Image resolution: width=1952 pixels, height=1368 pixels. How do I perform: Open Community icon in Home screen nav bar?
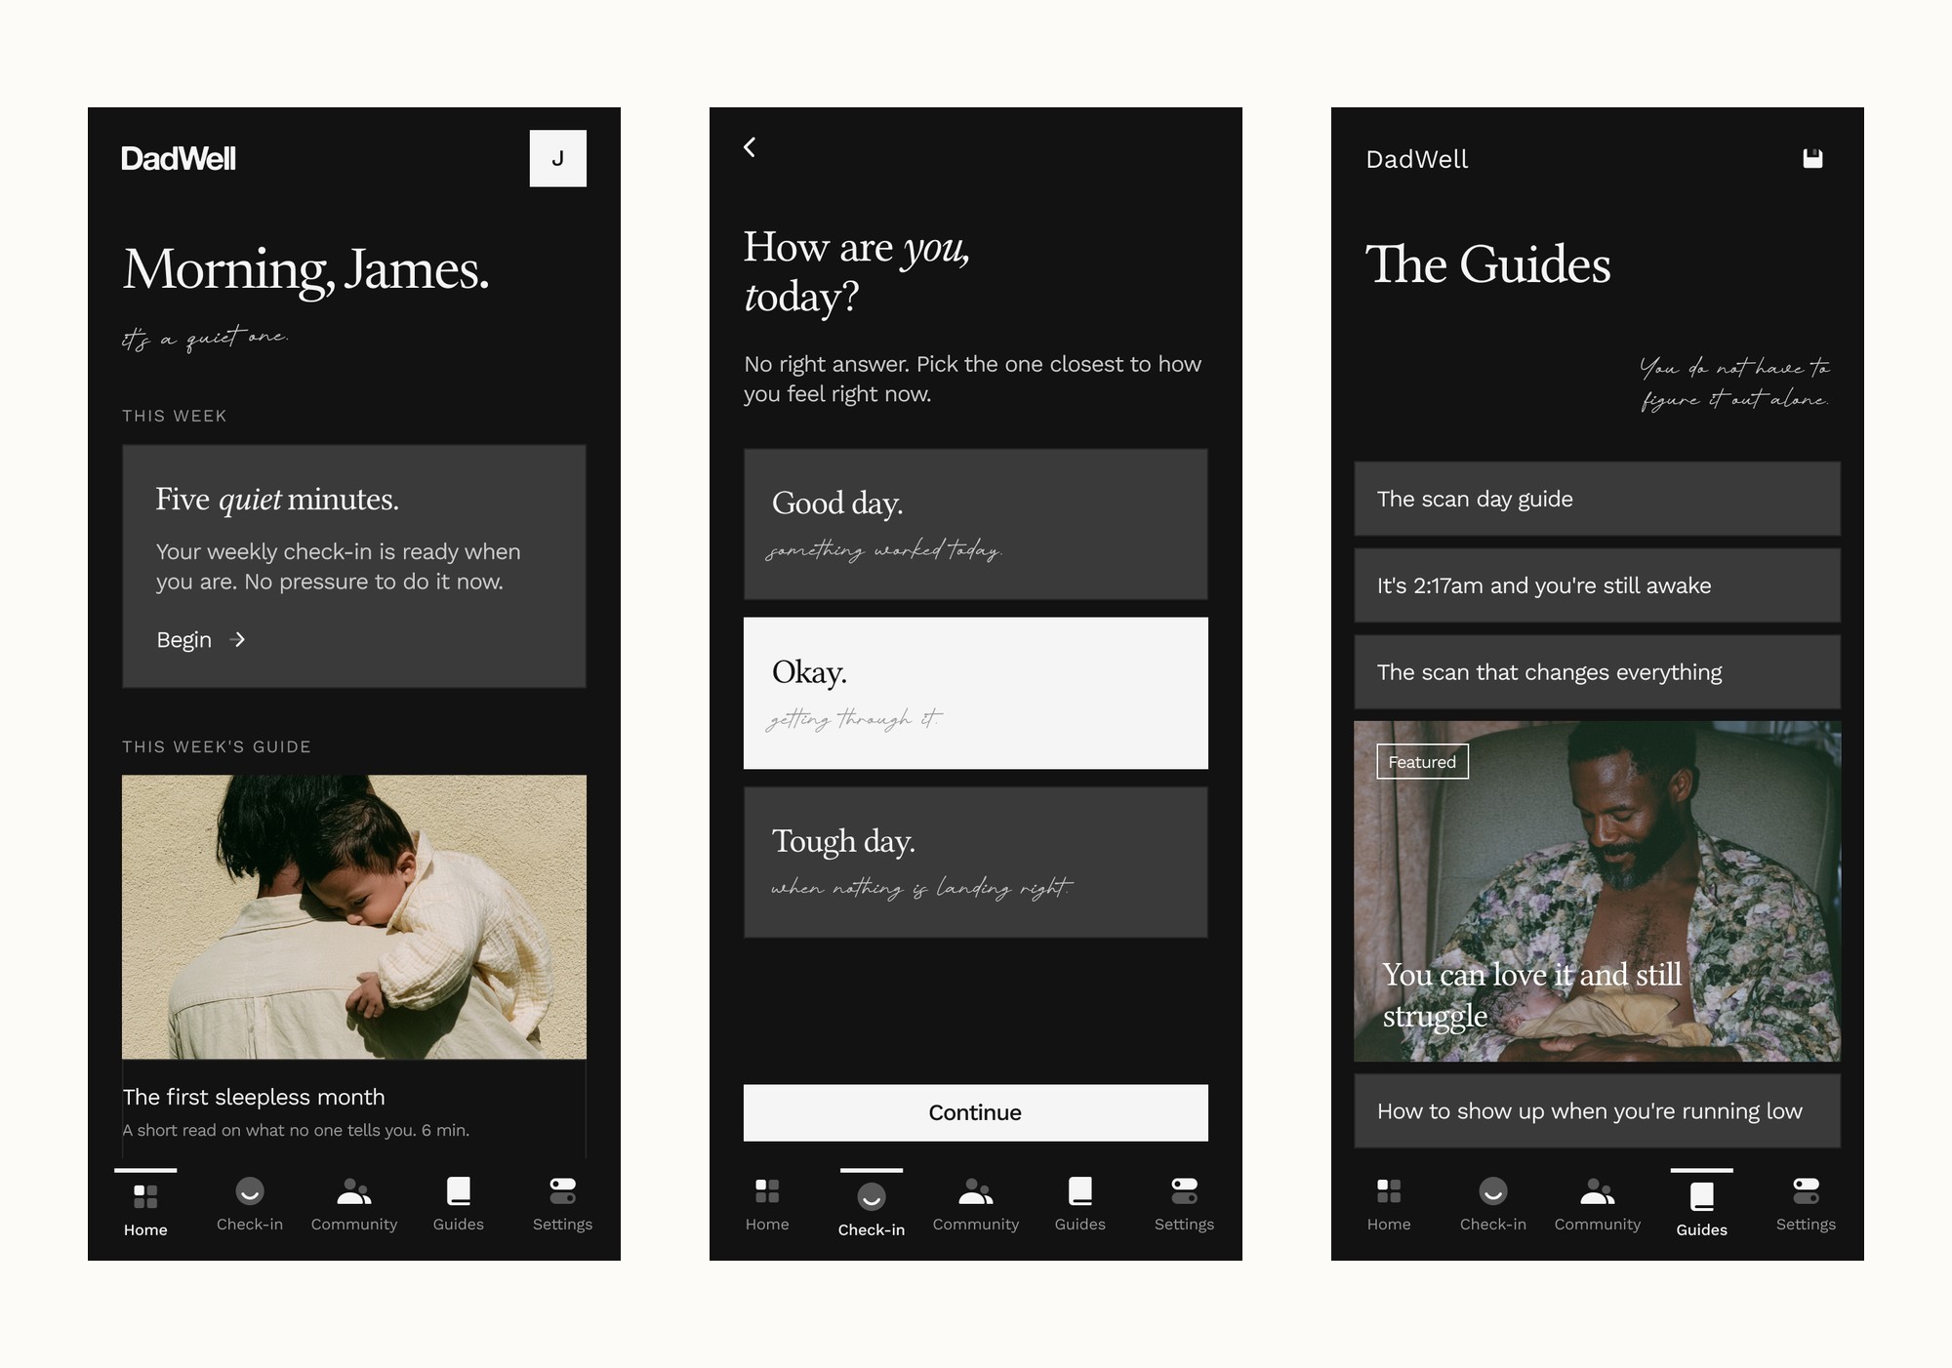coord(354,1190)
